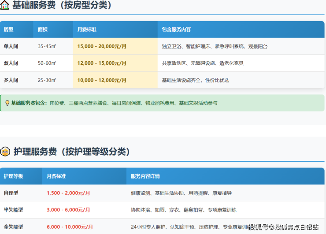Select the 面积 column header

43,30
